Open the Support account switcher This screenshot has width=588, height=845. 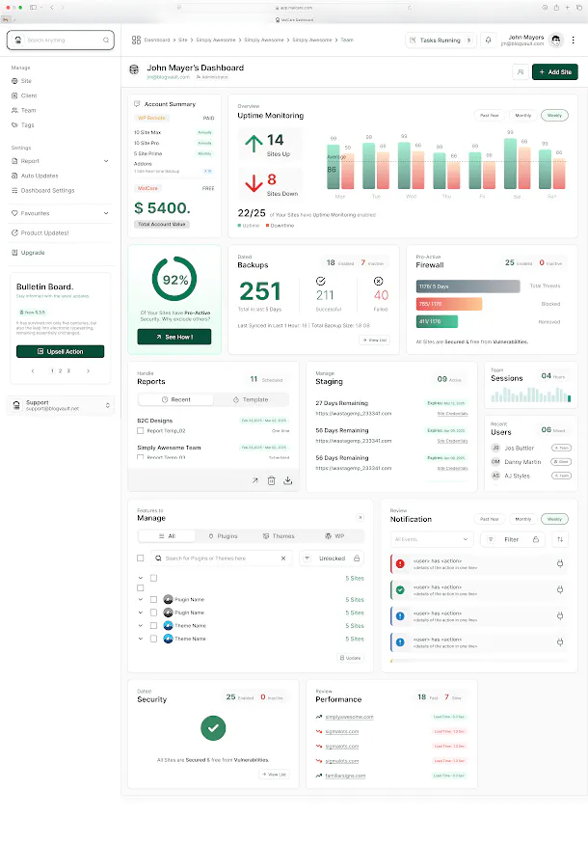[61, 405]
